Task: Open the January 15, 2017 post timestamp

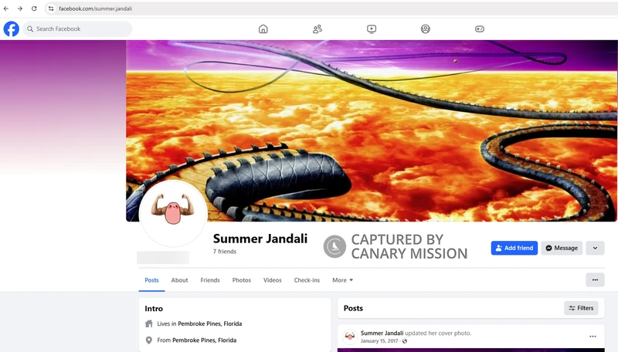Action: (379, 341)
